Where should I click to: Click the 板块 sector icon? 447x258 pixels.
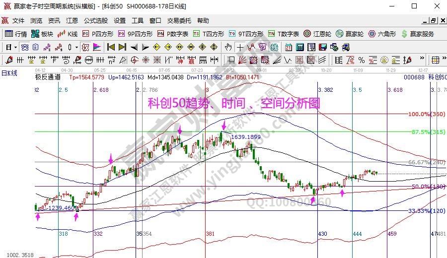point(42,34)
